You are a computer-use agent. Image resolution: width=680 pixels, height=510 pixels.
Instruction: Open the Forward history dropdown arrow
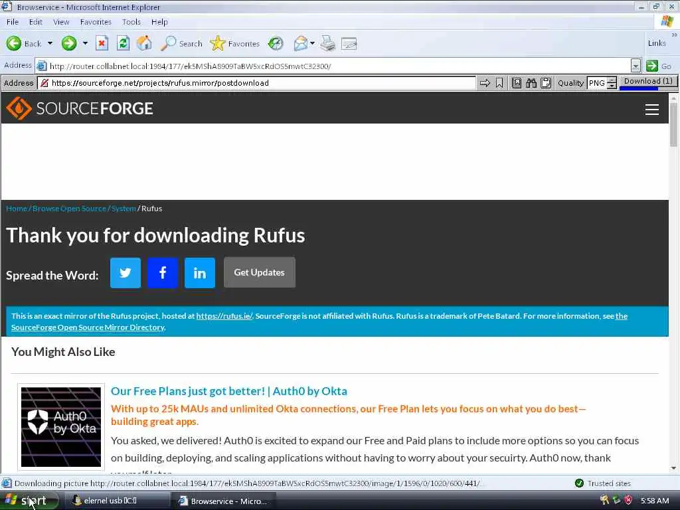(x=85, y=43)
